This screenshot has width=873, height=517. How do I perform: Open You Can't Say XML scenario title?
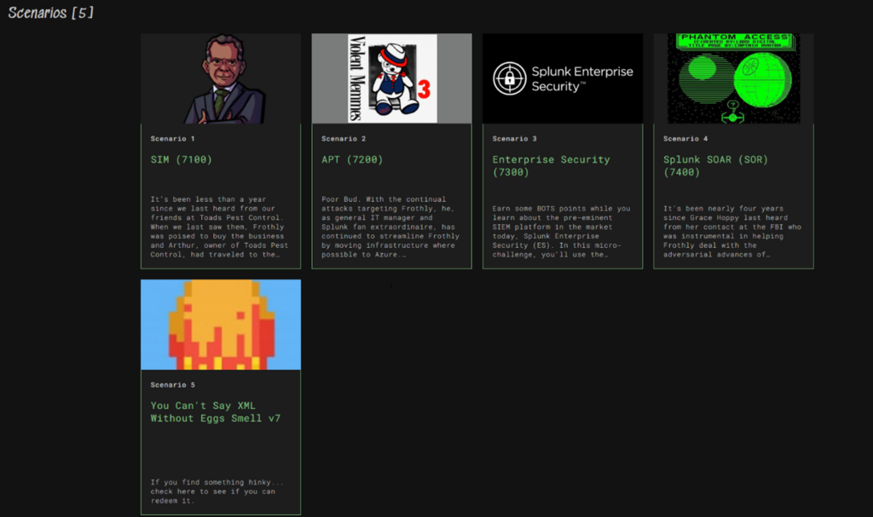pyautogui.click(x=215, y=412)
